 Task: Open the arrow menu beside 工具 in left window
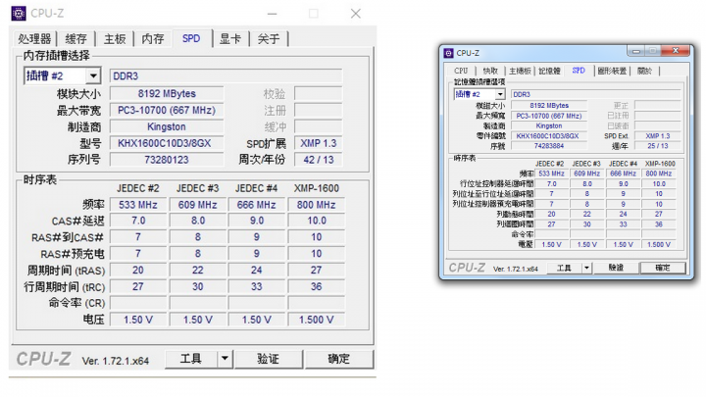[x=225, y=359]
